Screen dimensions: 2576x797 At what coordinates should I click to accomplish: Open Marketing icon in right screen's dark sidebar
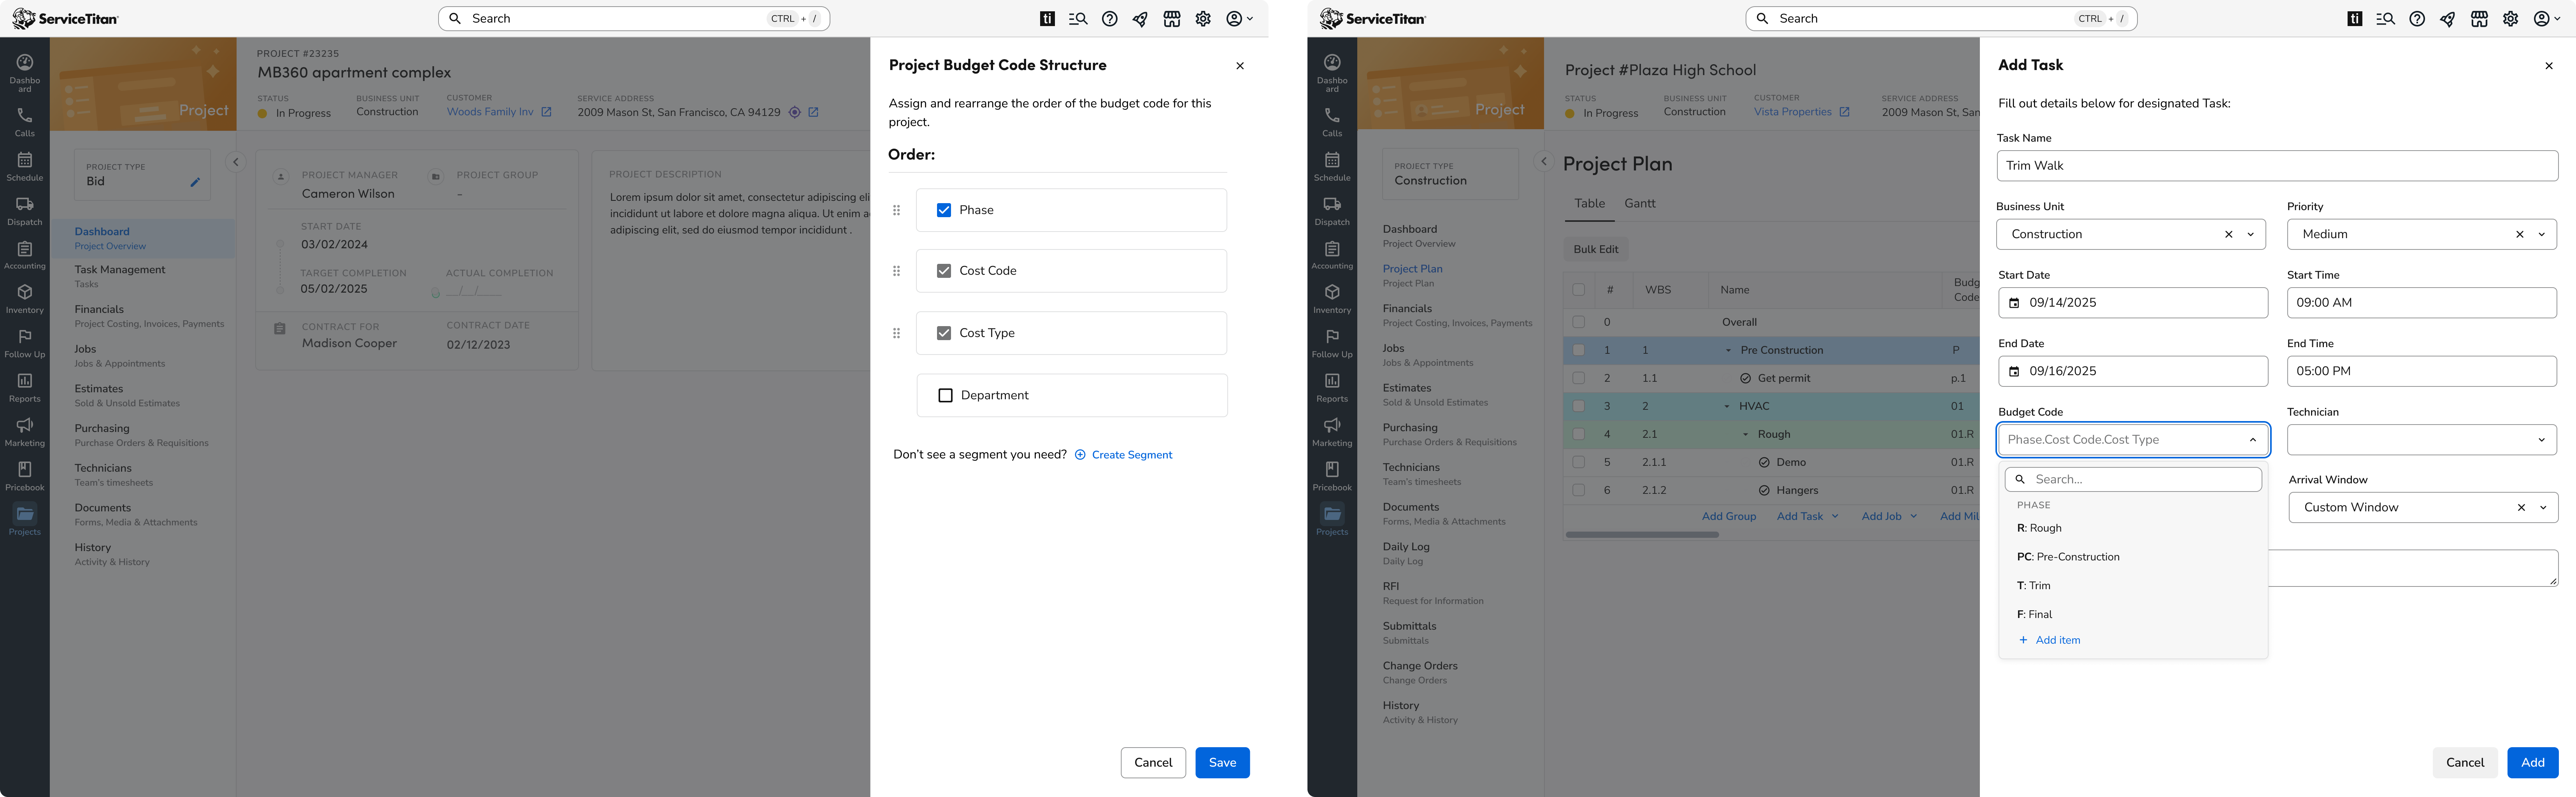(1332, 425)
